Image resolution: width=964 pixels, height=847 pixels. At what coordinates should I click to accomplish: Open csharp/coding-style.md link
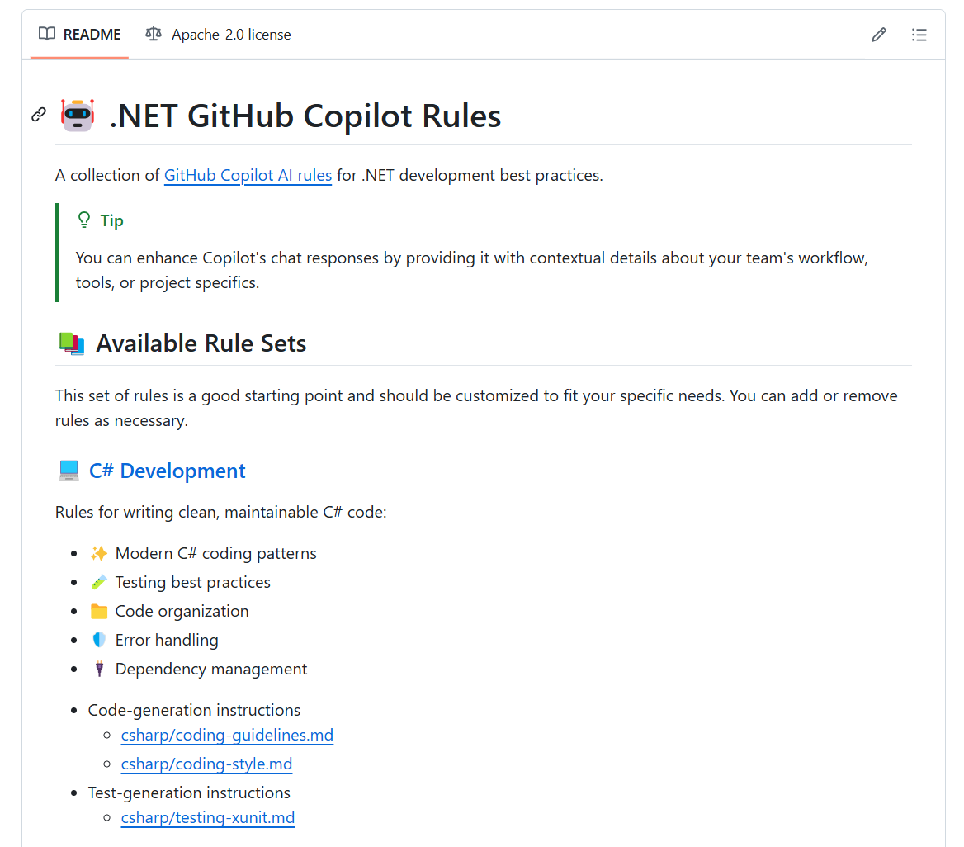(x=206, y=764)
